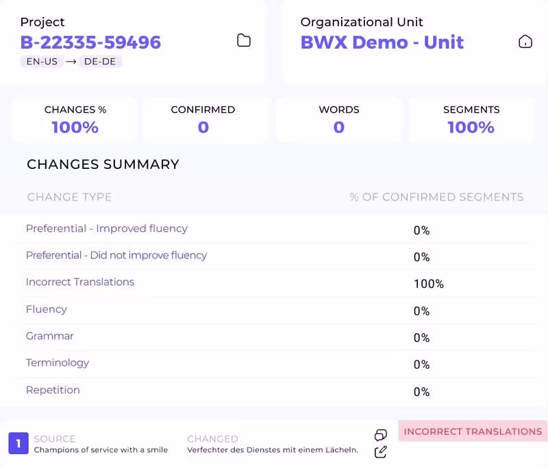Screen dimensions: 548x467
Task: Click the segment number 1 badge
Action: [18, 443]
